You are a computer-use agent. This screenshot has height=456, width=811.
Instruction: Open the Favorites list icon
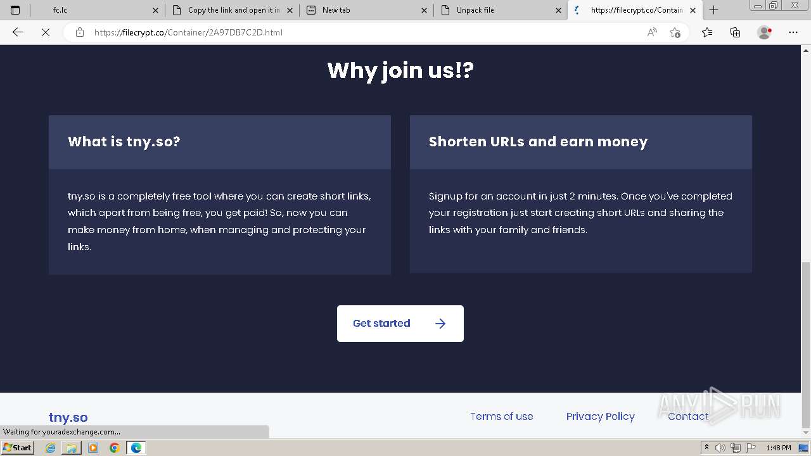(x=707, y=32)
